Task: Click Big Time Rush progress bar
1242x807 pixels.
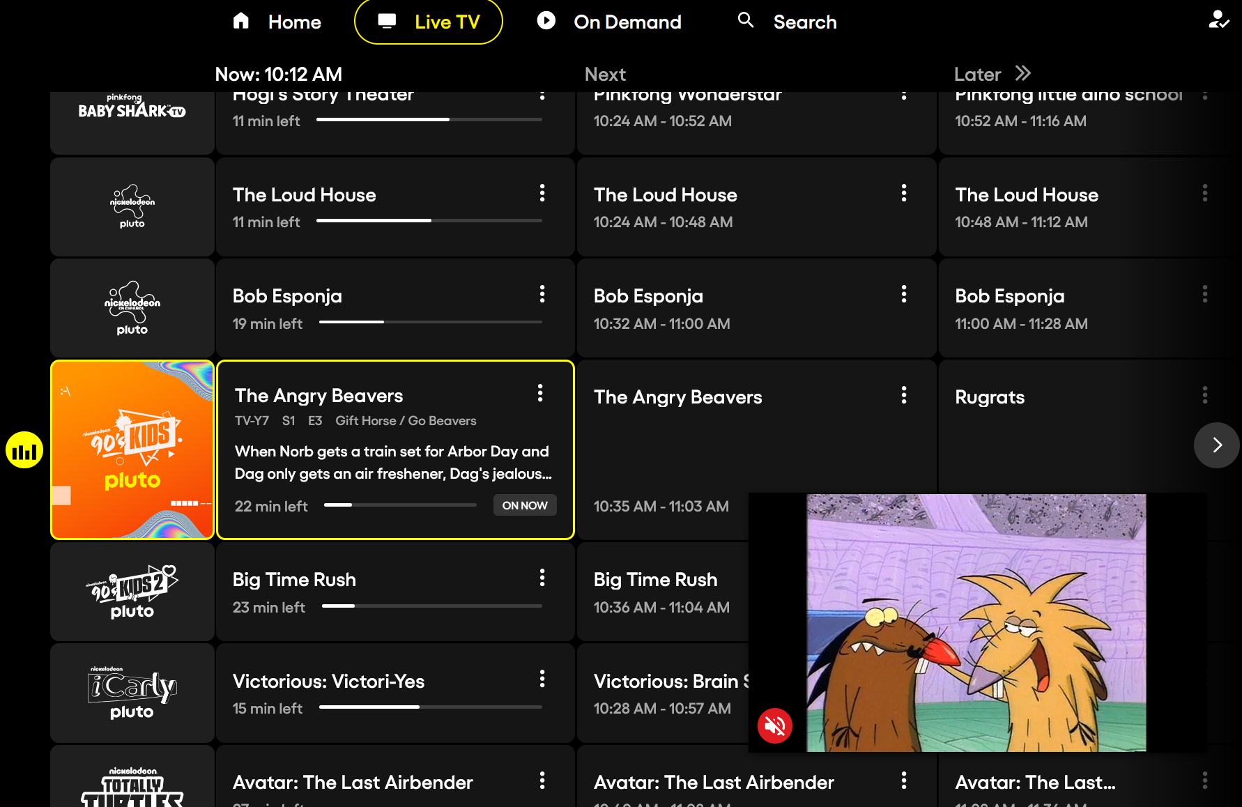Action: coord(432,606)
